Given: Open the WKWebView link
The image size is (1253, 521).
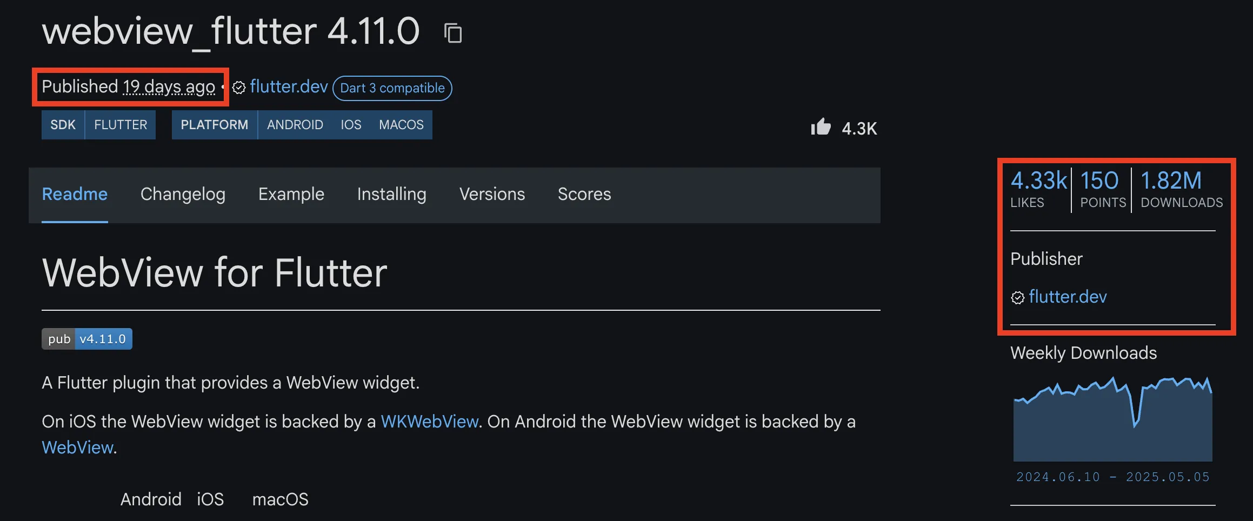Looking at the screenshot, I should pyautogui.click(x=430, y=422).
